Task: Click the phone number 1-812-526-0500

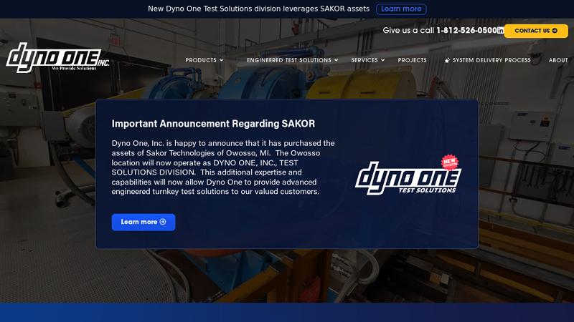Action: click(466, 31)
